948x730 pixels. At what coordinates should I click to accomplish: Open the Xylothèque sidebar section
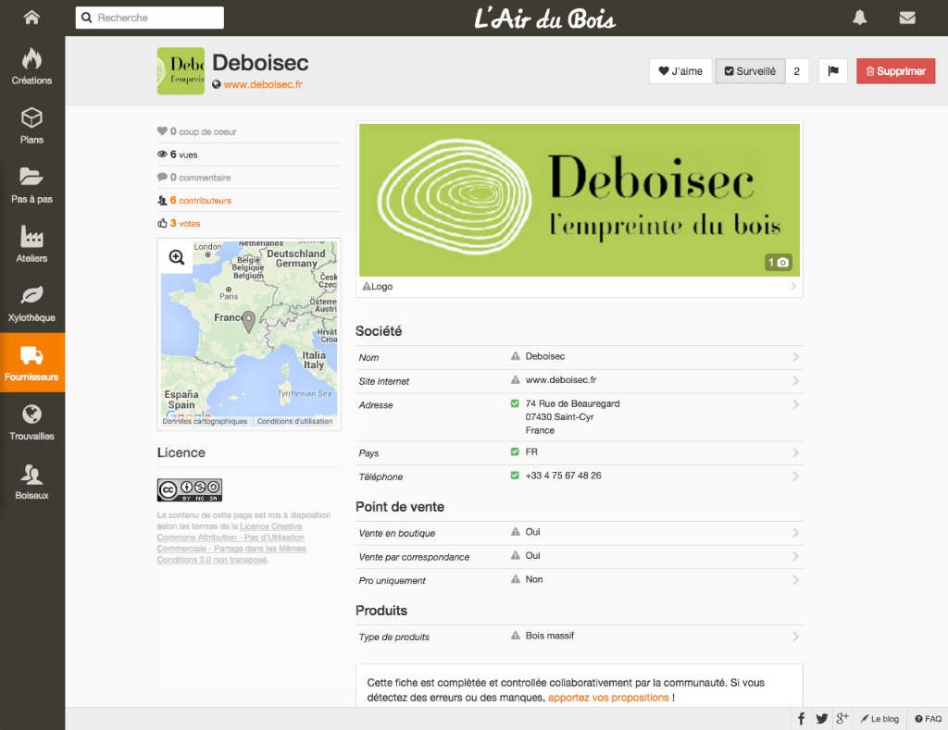32,303
